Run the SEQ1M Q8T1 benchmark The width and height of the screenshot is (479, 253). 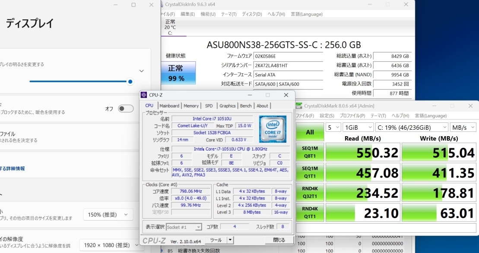310,152
